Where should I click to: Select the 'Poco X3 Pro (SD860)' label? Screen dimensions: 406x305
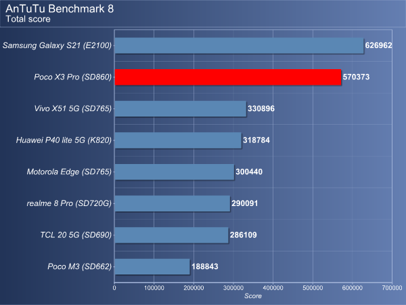point(73,77)
